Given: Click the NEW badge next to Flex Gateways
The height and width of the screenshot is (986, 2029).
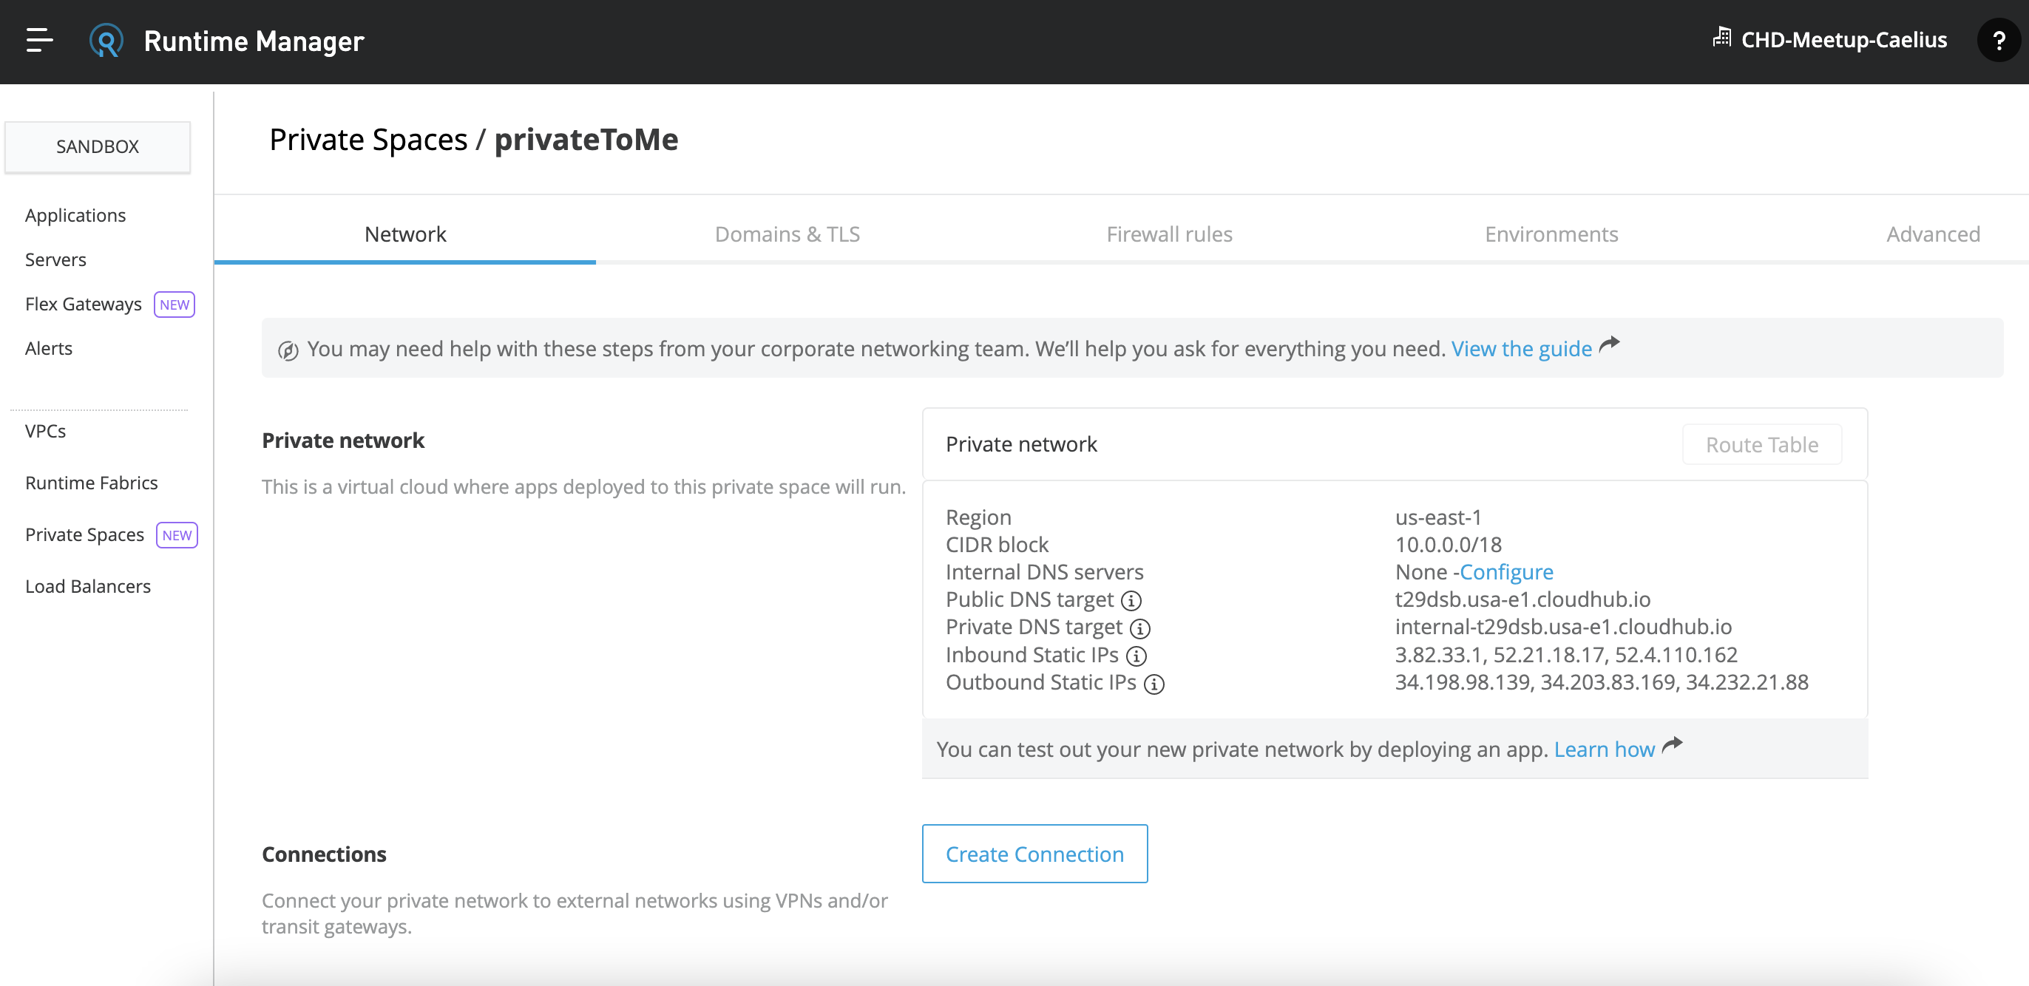Looking at the screenshot, I should pyautogui.click(x=174, y=305).
